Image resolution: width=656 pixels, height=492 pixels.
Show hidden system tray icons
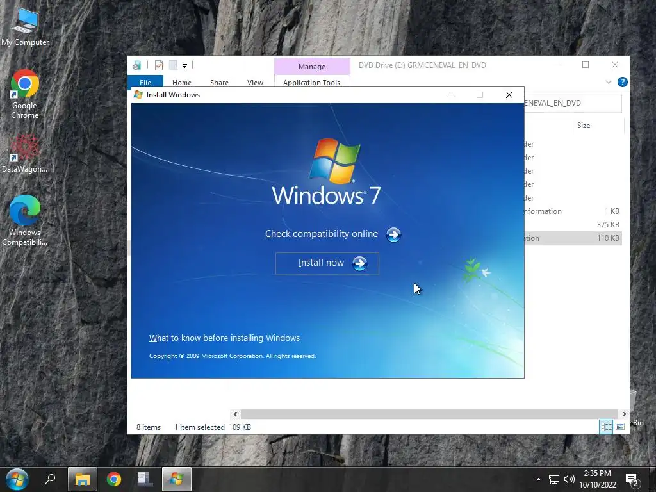pos(538,479)
